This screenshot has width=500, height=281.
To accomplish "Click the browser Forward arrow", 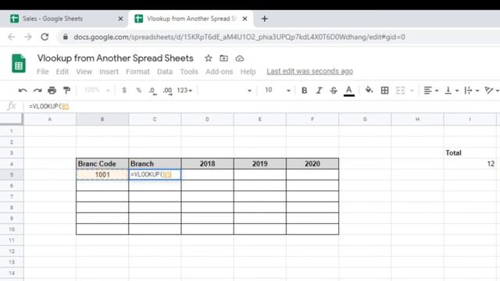I will point(28,37).
